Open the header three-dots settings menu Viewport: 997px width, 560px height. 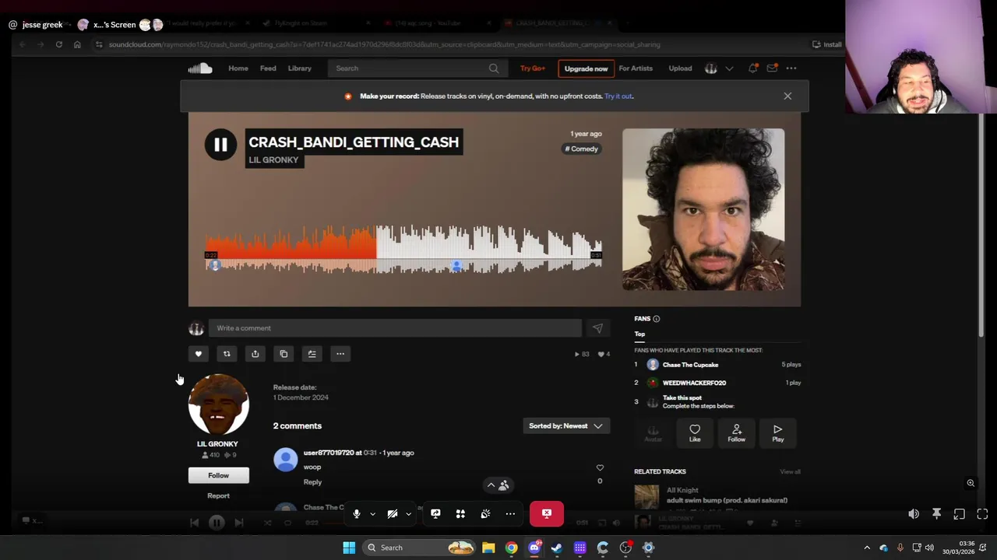[791, 68]
